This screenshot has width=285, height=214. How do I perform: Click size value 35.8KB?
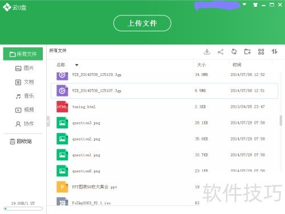(x=201, y=139)
